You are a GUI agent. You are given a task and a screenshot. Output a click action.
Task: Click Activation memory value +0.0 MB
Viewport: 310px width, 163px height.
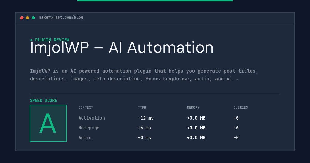[196, 118]
